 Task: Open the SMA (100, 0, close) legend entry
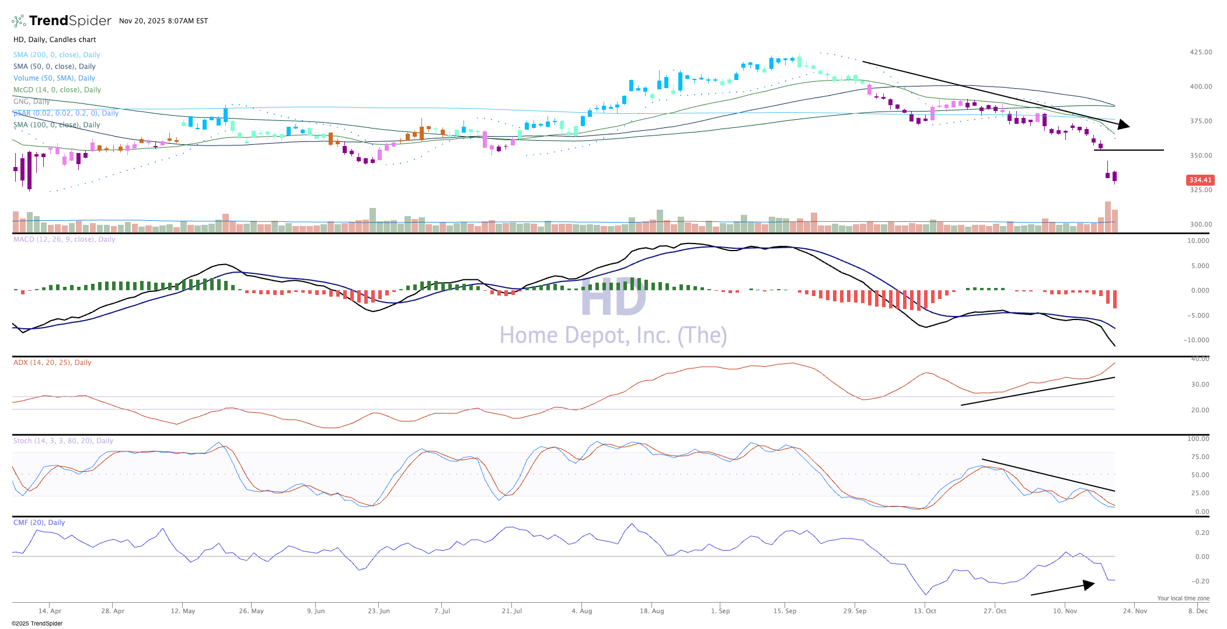(x=57, y=125)
